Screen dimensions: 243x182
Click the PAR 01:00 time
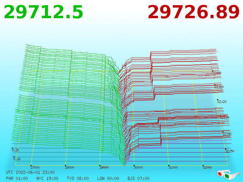pos(17,178)
